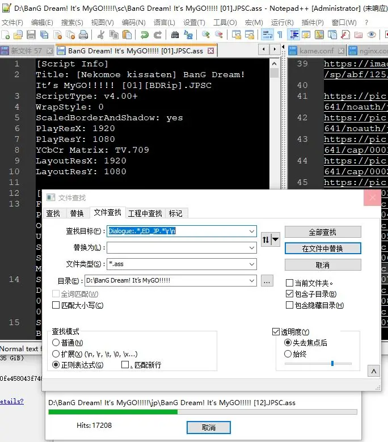Toggle the Word wrap toolbar icon

[267, 35]
